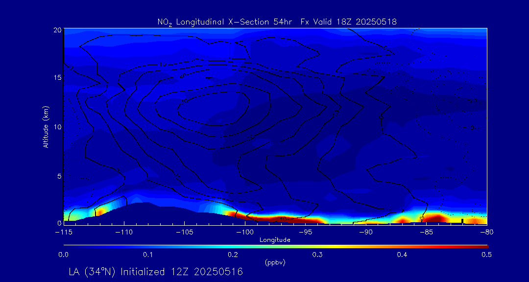This screenshot has height=282, width=529.
Task: Click the "LA (34°N) Initialized 12Z 20250516" caption
Action: [156, 272]
